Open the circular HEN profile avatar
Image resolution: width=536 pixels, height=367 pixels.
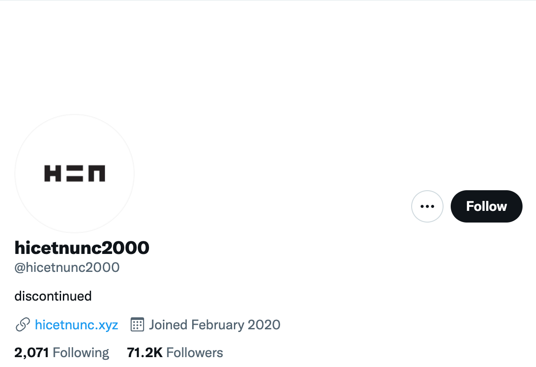(x=75, y=174)
